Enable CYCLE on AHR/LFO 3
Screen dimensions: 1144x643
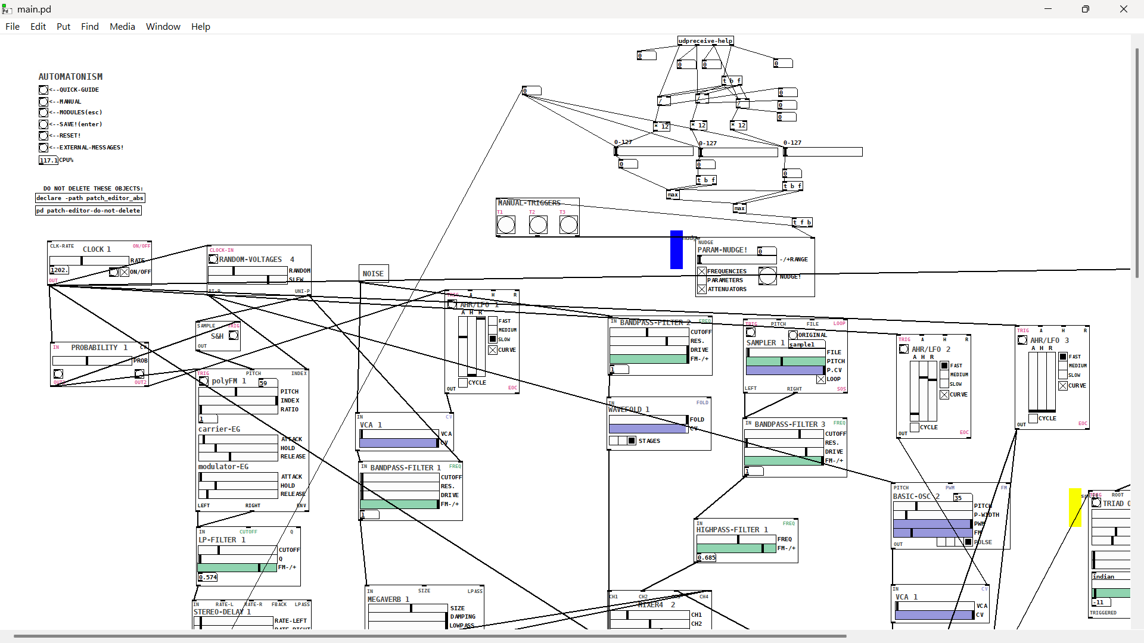1033,419
